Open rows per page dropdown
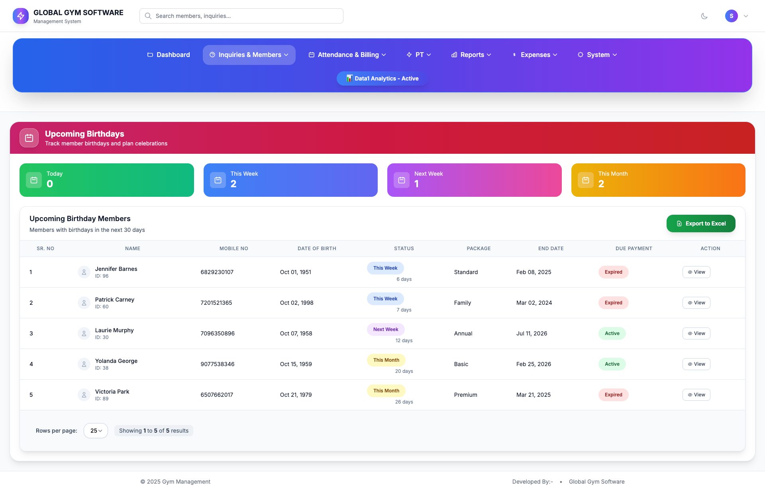 point(96,431)
